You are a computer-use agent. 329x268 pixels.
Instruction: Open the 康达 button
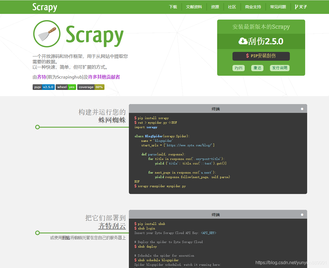tap(257, 68)
